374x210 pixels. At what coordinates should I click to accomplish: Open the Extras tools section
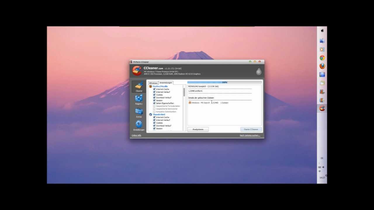[x=139, y=113]
